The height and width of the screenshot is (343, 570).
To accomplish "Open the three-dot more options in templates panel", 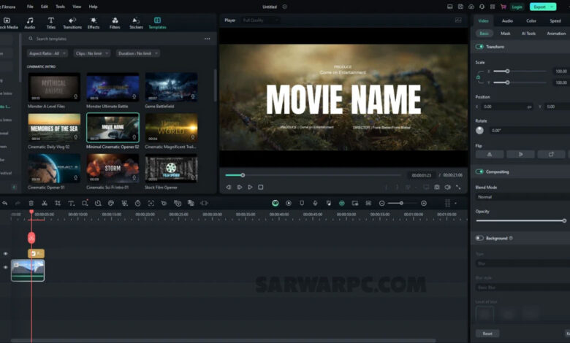I will [x=208, y=39].
